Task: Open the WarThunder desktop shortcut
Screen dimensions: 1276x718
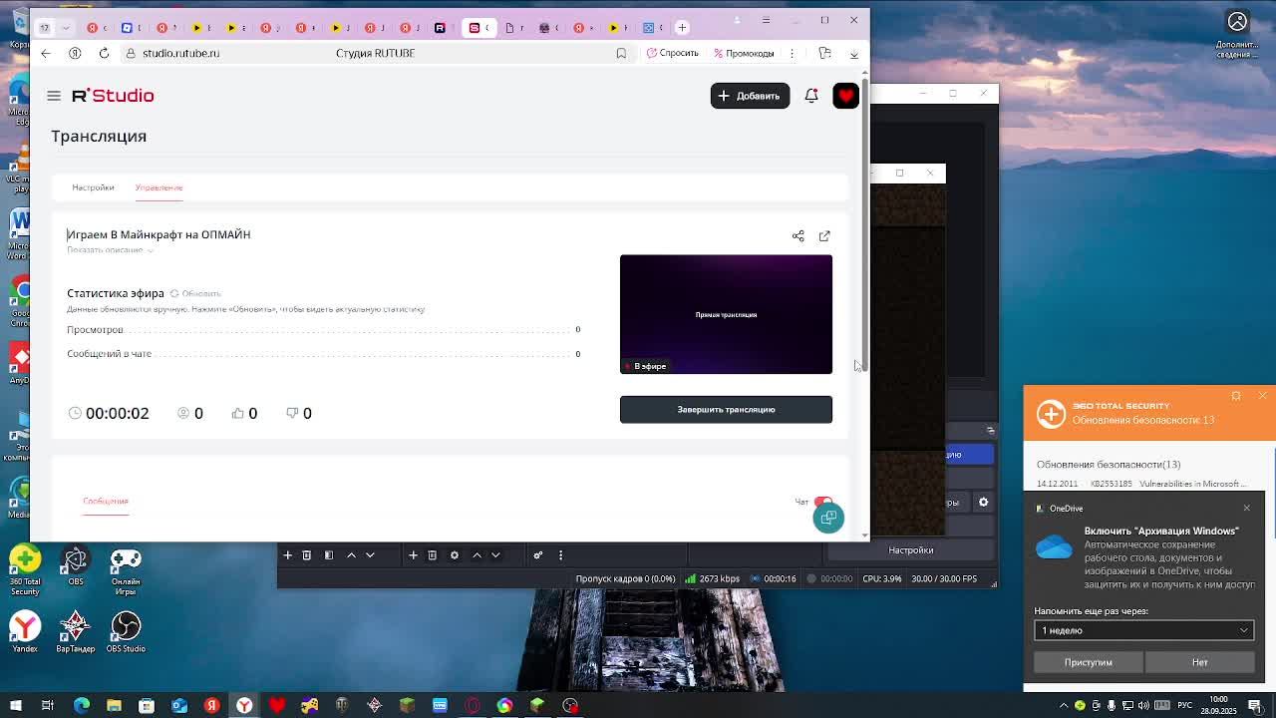Action: [x=75, y=631]
